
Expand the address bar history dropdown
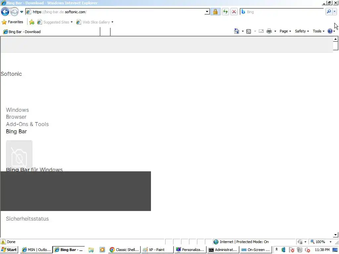(207, 12)
